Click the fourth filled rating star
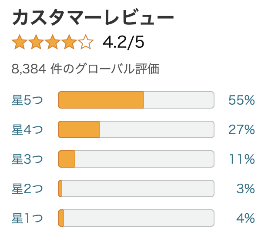Screen dimensions: 268x238 (69, 42)
